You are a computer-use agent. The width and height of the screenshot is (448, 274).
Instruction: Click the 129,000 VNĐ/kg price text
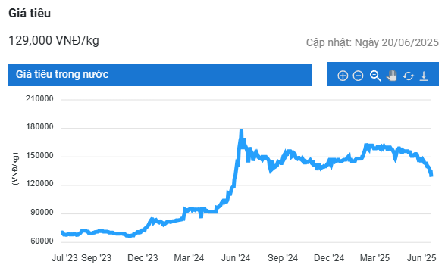tap(54, 41)
